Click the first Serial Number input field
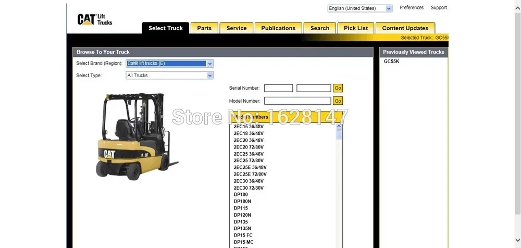 coord(278,88)
